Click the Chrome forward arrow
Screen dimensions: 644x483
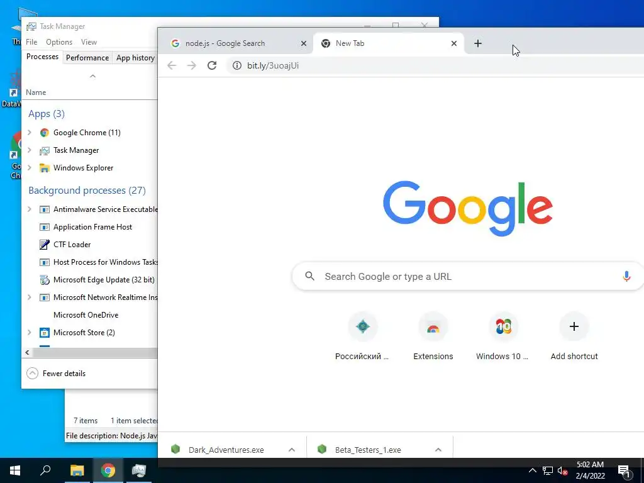click(x=191, y=65)
